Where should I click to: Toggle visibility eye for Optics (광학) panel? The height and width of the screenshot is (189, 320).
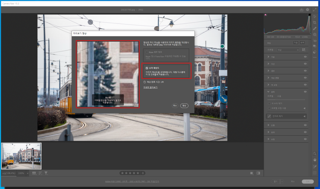point(305,92)
